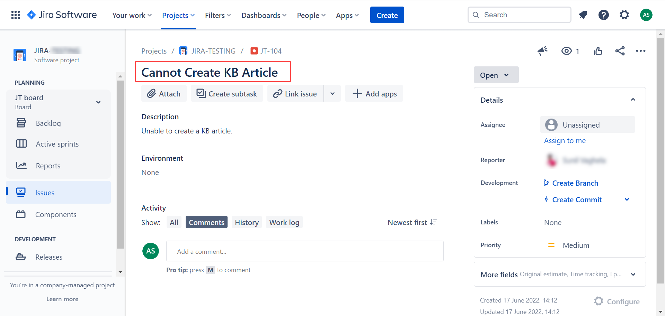Give feedback using the megaphone icon
Viewport: 665px width, 316px height.
[542, 51]
